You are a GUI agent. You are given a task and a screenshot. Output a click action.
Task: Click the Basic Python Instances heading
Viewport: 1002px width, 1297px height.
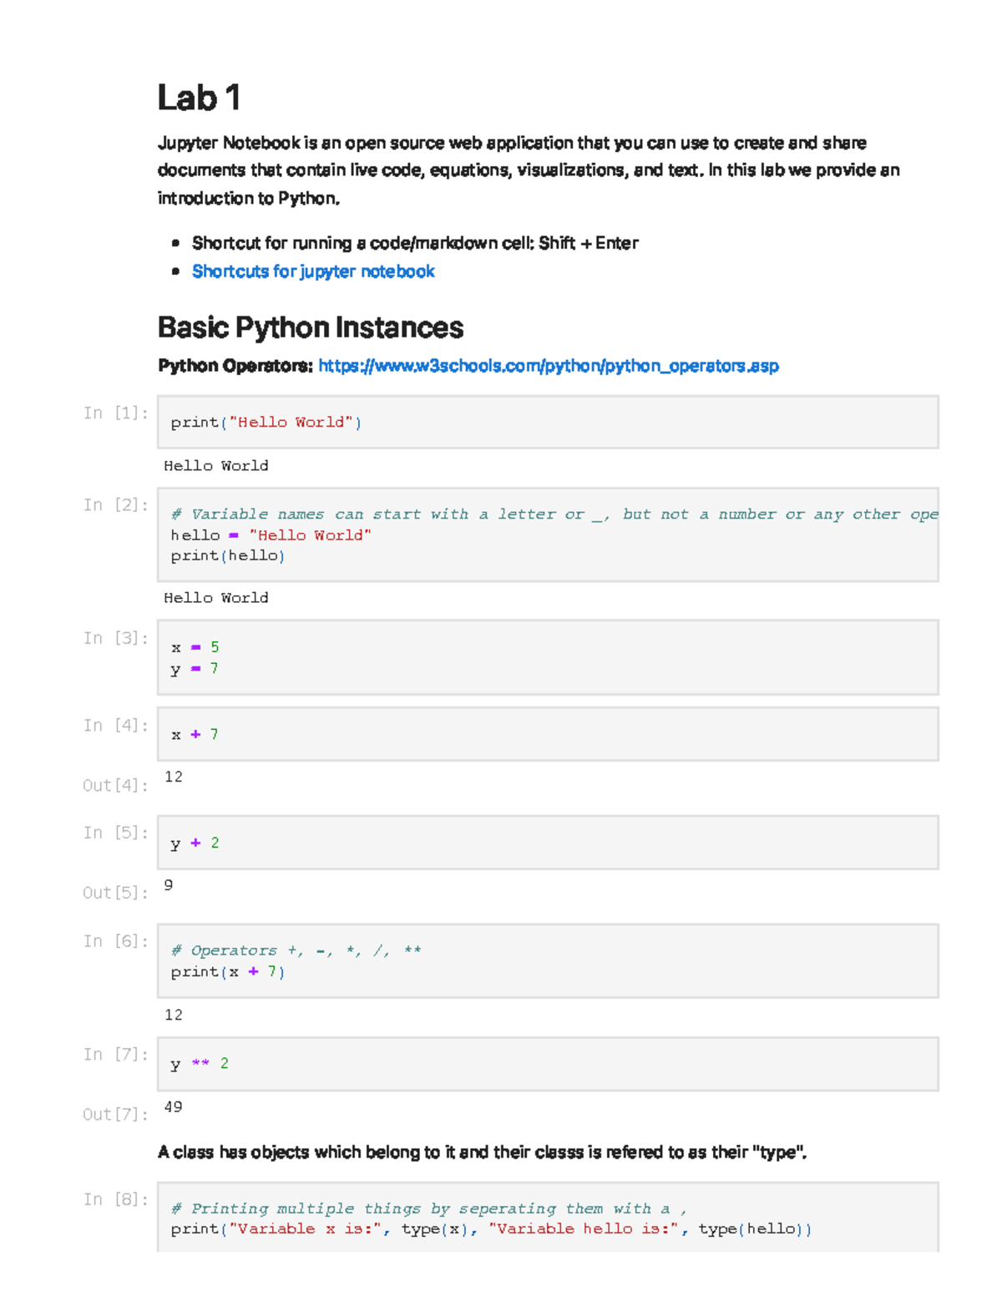310,327
